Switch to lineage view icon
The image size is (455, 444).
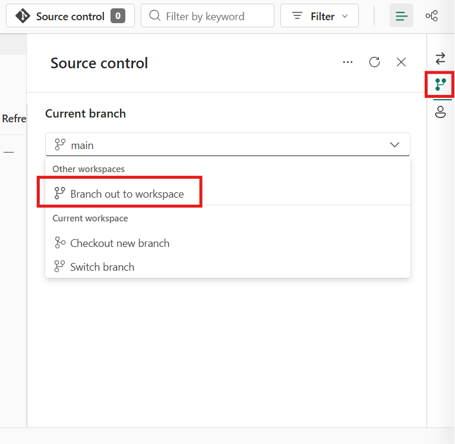pyautogui.click(x=431, y=15)
